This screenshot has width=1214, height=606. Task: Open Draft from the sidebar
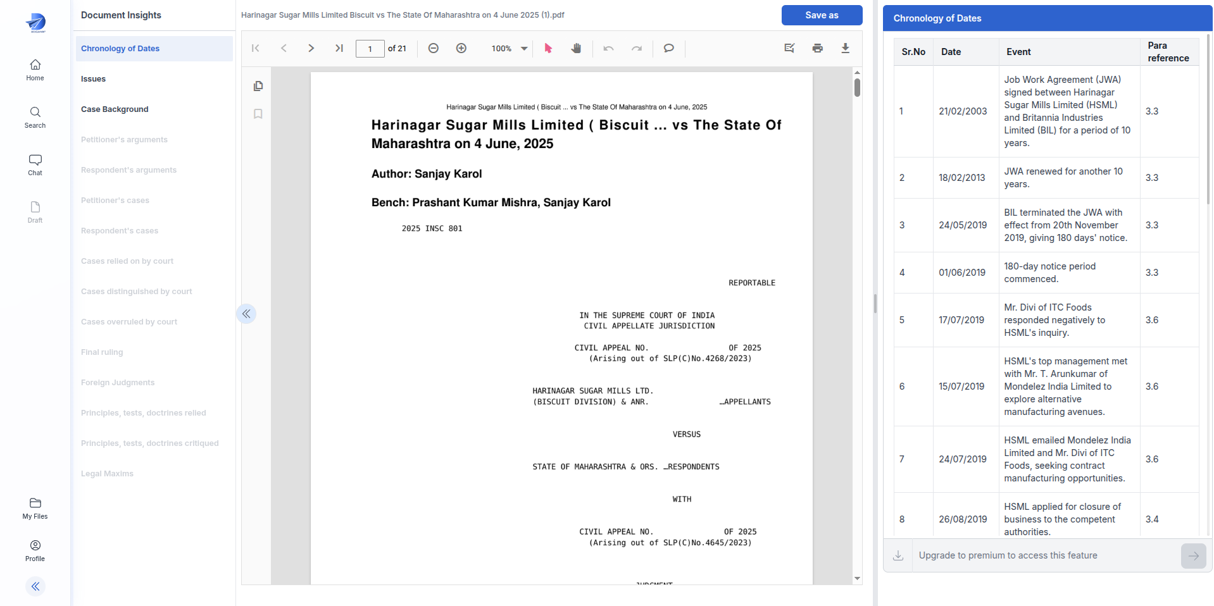(x=35, y=212)
